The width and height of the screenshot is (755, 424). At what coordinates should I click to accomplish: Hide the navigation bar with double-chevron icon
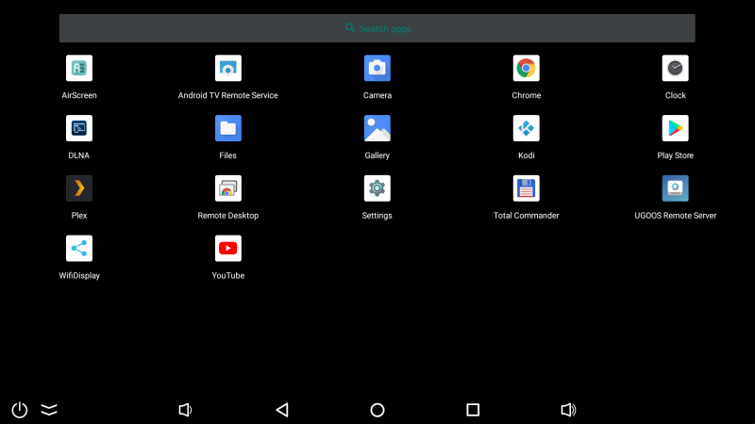coord(49,410)
